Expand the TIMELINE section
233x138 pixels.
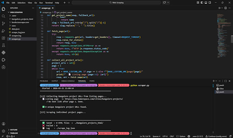click(14, 133)
